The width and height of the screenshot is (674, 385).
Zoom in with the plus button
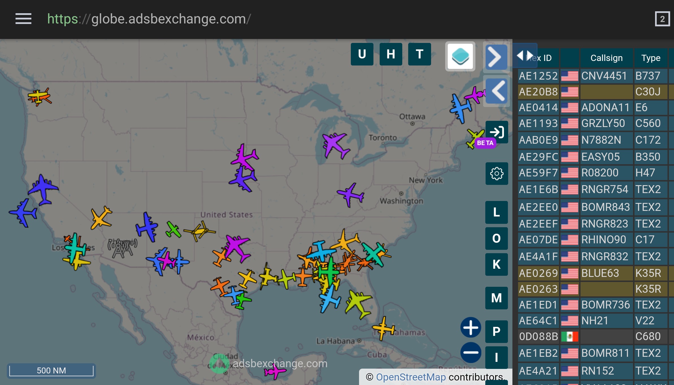pyautogui.click(x=471, y=327)
